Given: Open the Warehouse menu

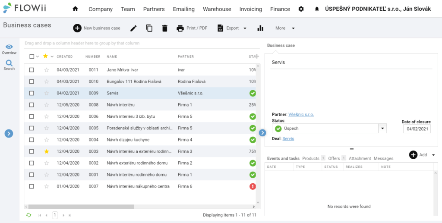Looking at the screenshot, I should [217, 9].
